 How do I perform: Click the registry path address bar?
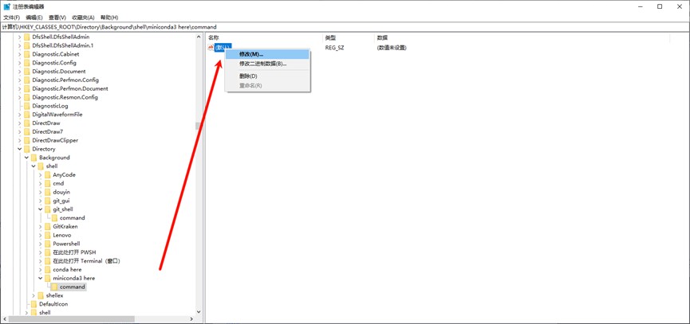coord(345,27)
